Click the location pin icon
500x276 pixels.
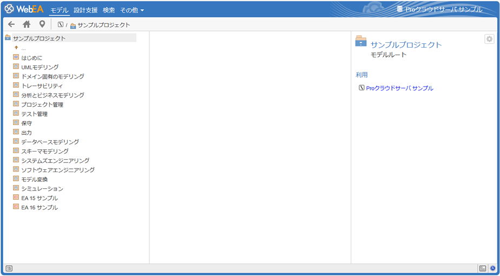coord(42,24)
